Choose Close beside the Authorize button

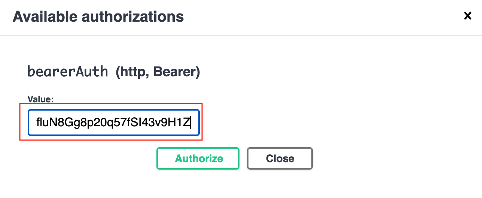pyautogui.click(x=280, y=158)
